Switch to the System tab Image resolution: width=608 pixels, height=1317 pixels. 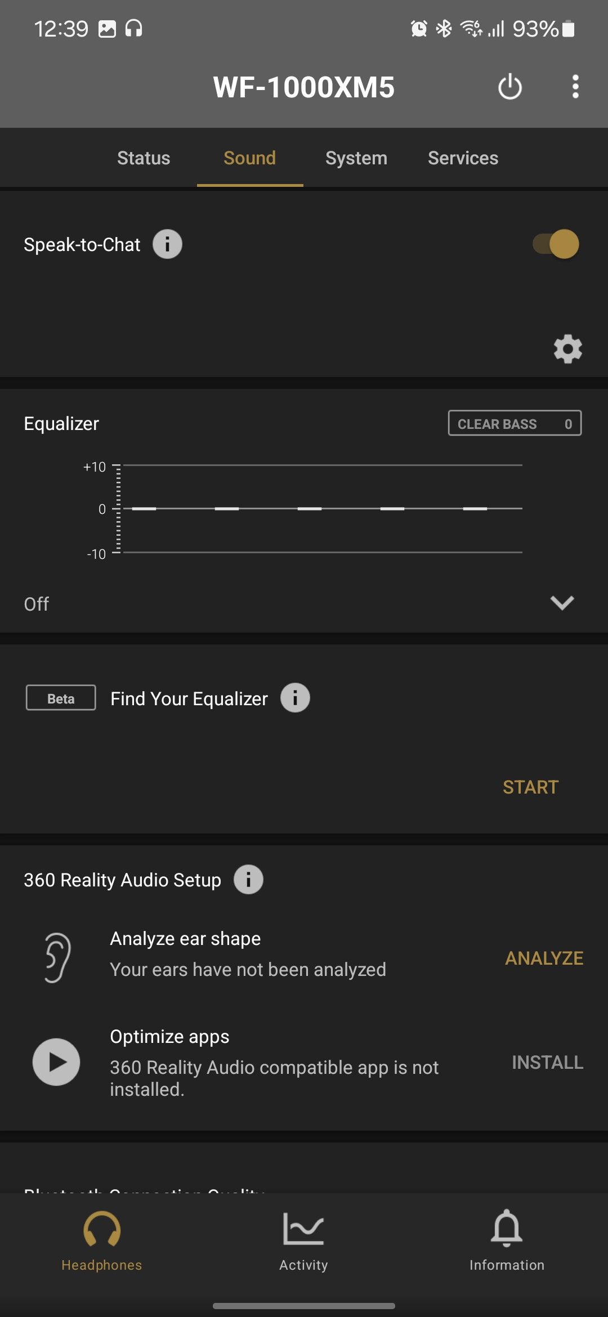click(x=356, y=158)
